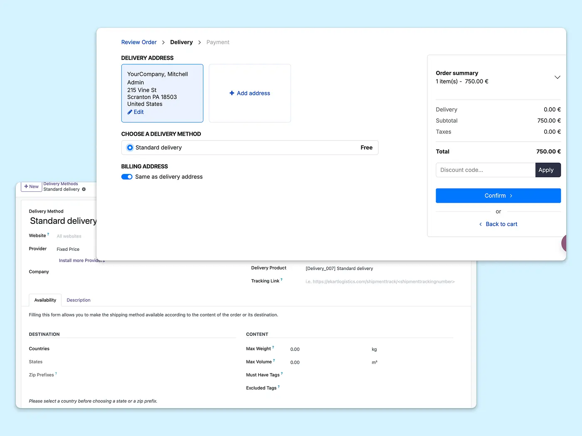This screenshot has width=582, height=436.
Task: Open the gear menu beside Standard delivery
Action: click(x=84, y=189)
